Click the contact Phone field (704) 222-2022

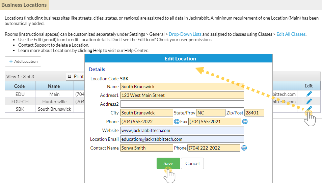[x=214, y=148]
